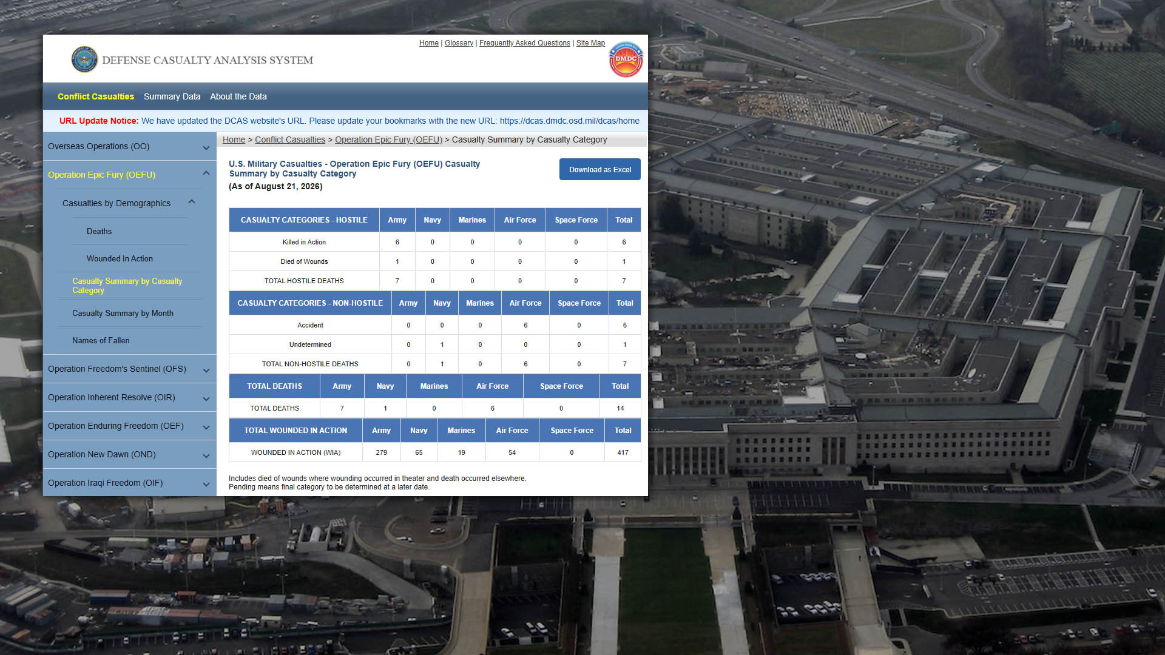Open Names of Fallen page
The image size is (1165, 655).
click(x=101, y=340)
